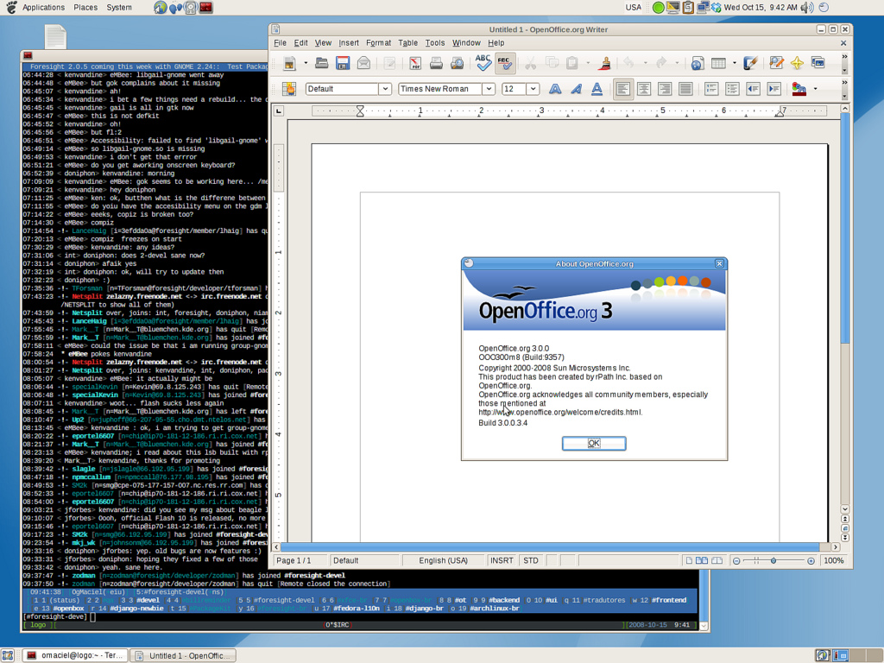Click the Spelling and Grammar check icon
The image size is (884, 663).
point(483,63)
